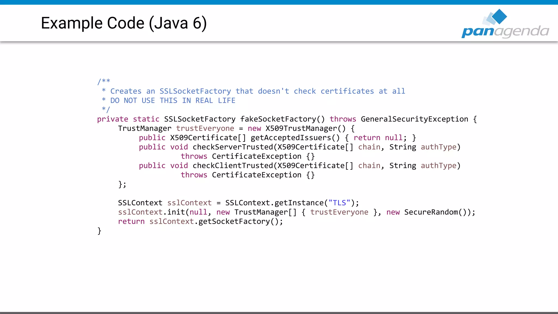
Task: Click the sslContext.init call
Action: [151, 212]
